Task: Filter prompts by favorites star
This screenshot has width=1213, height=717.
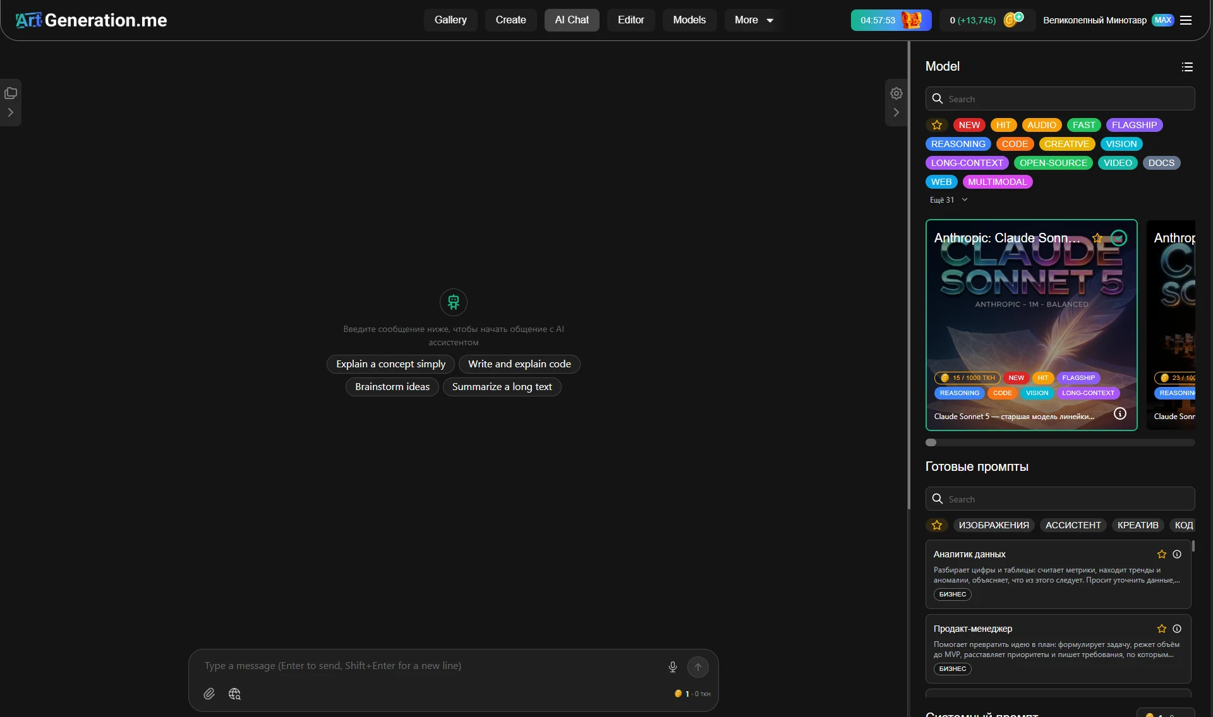Action: [x=937, y=525]
